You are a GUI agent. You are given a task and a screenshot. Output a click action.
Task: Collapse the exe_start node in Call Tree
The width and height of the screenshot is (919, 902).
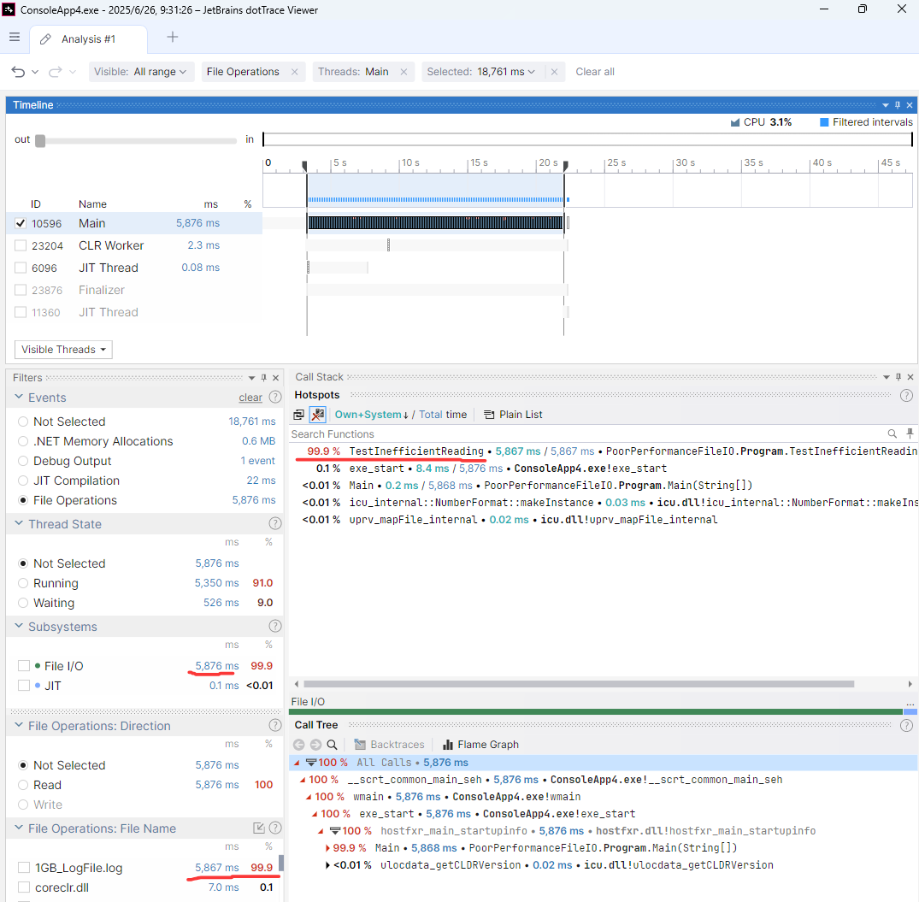tap(315, 813)
